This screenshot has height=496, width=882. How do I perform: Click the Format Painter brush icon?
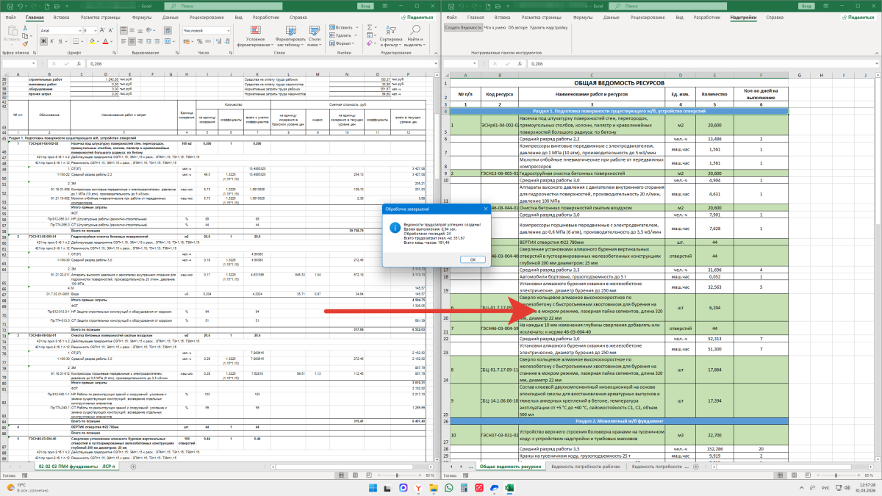click(25, 46)
